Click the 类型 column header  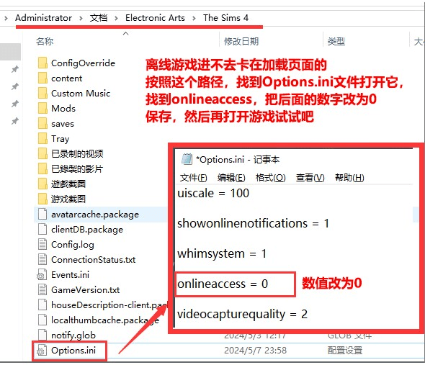(336, 42)
